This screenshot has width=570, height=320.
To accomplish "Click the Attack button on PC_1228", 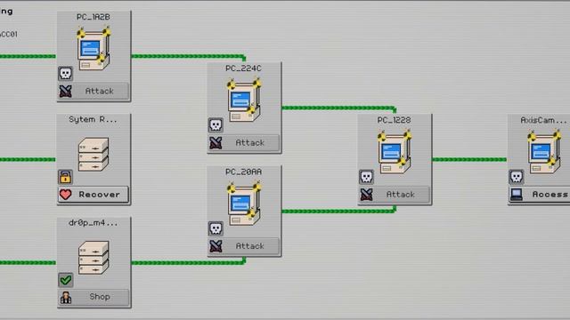I will 395,195.
